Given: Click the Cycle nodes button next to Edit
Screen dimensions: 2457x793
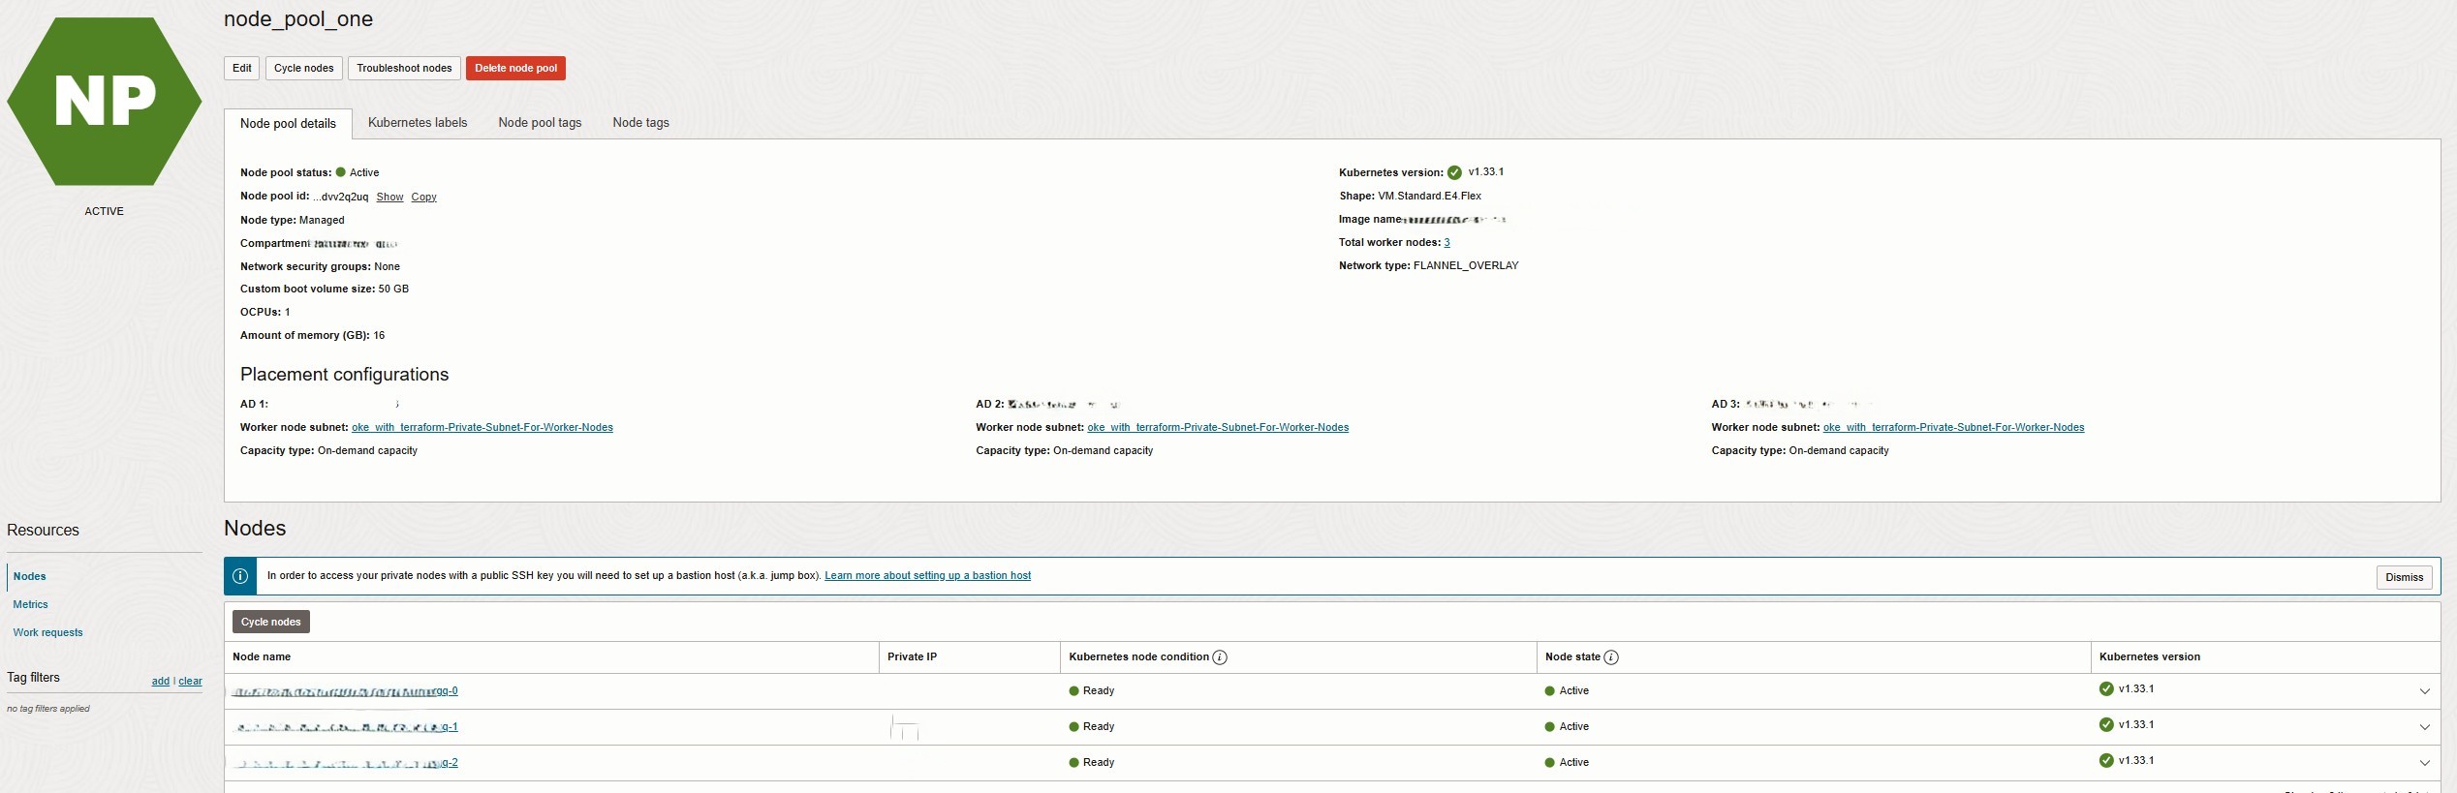Looking at the screenshot, I should click(304, 69).
